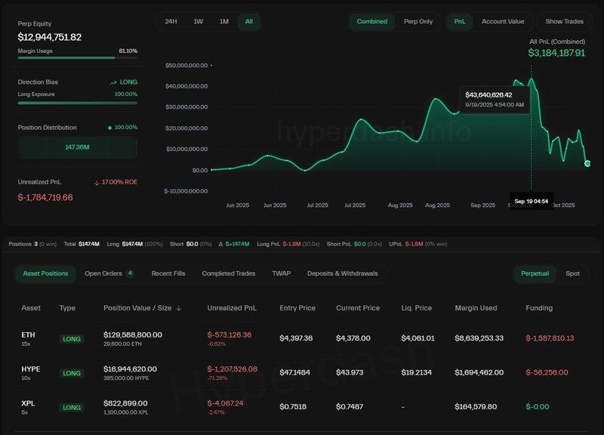The height and width of the screenshot is (435, 604).
Task: Switch chart to Perp Only mode
Action: 418,22
